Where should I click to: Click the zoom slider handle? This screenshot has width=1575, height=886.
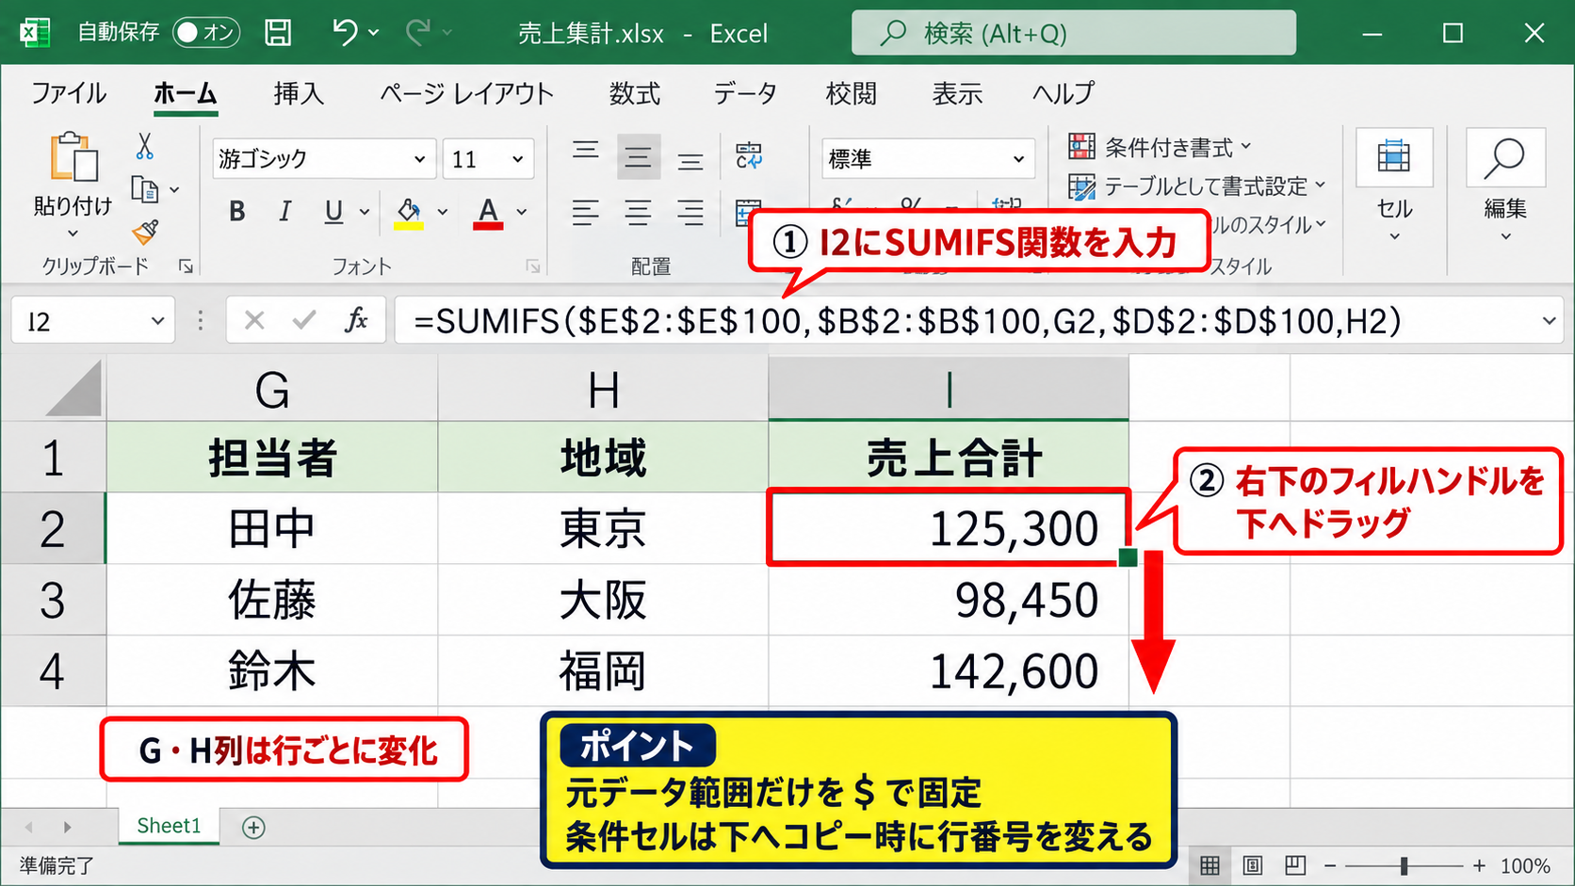coord(1404,864)
